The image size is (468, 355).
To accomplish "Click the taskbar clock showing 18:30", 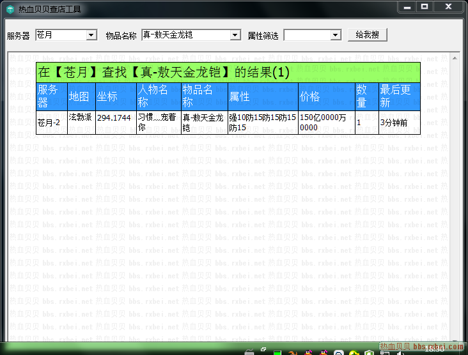I will [435, 350].
